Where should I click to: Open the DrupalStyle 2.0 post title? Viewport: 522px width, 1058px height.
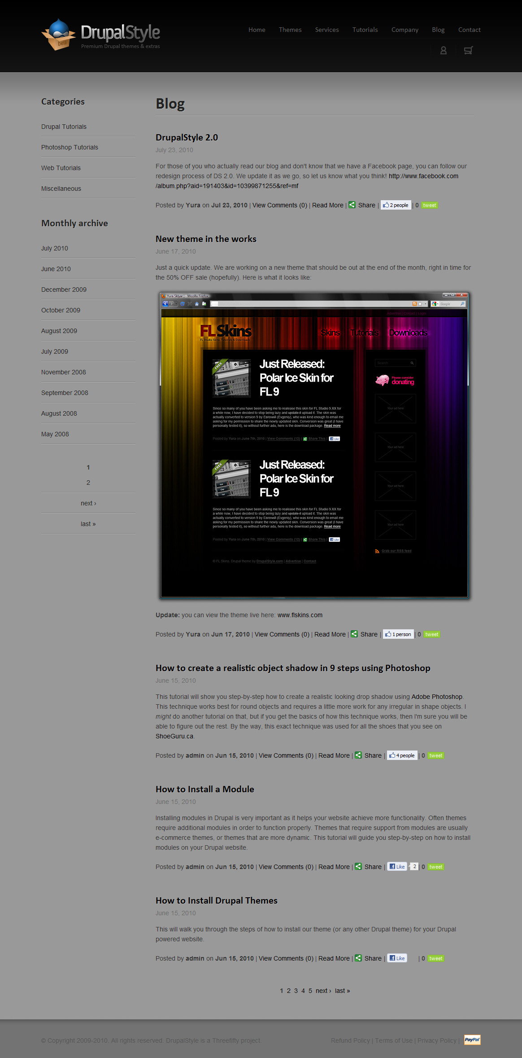pyautogui.click(x=187, y=137)
